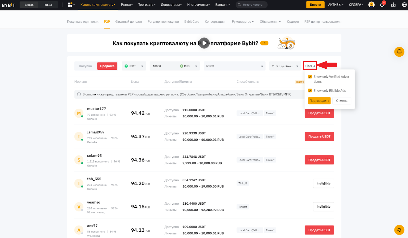Click ans77 merchant avatar
The height and width of the screenshot is (238, 408).
pyautogui.click(x=79, y=230)
